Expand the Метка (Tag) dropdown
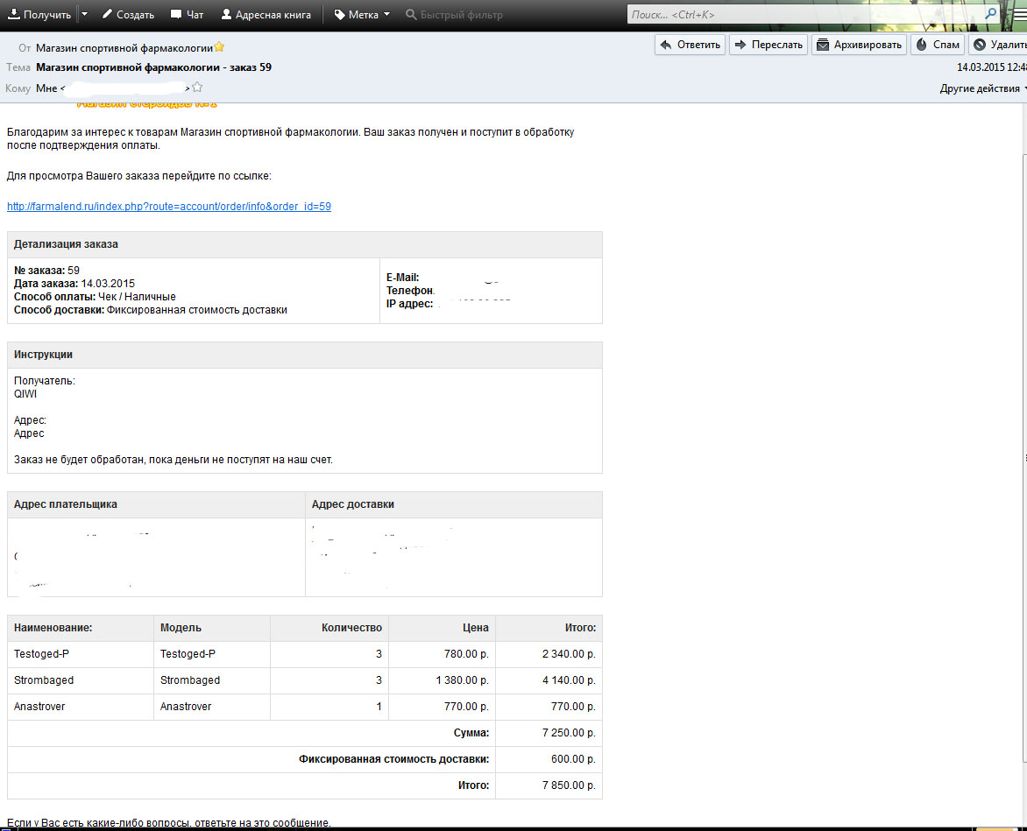This screenshot has width=1027, height=831. [362, 15]
